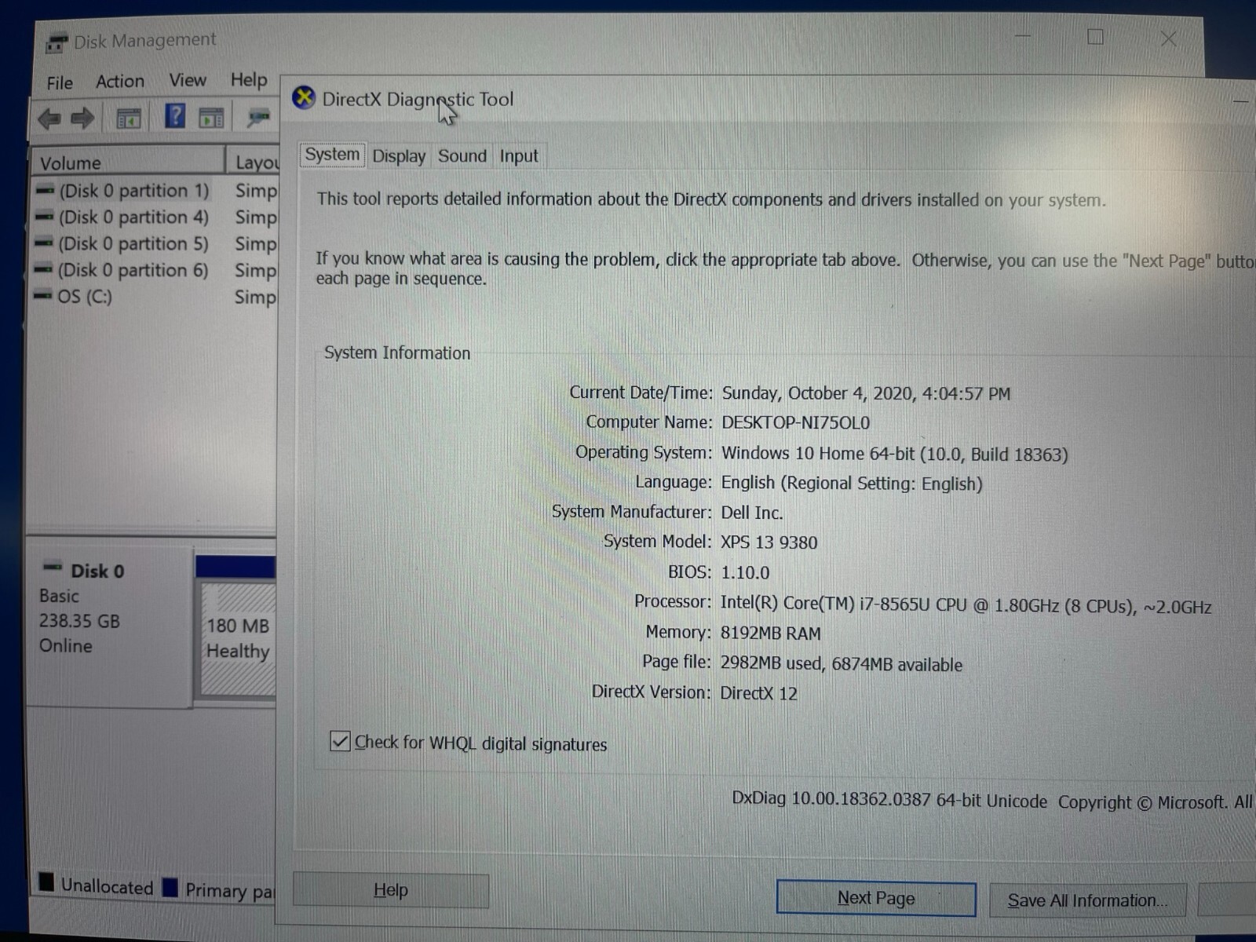Click the Intel Core i7-8565U processor value
This screenshot has height=942, width=1256.
pyautogui.click(x=966, y=606)
